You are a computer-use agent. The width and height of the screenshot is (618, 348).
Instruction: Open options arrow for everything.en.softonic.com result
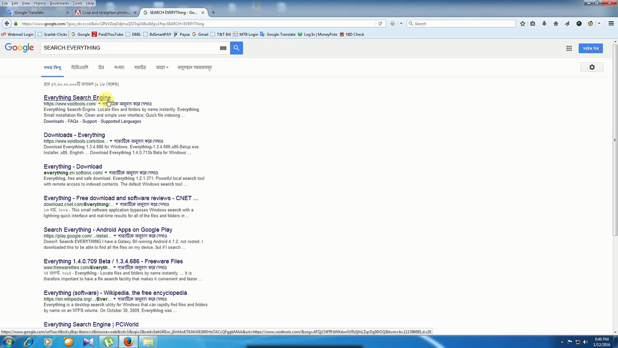pos(106,173)
